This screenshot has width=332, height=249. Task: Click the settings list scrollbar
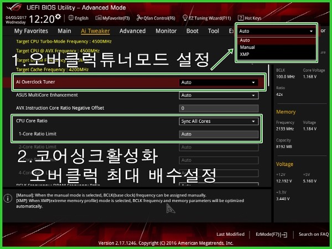(x=268, y=75)
